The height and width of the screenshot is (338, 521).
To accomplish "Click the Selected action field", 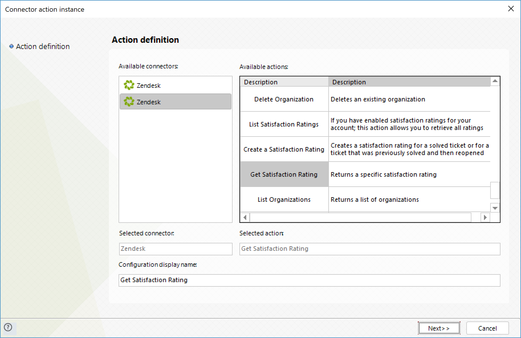I will 370,249.
